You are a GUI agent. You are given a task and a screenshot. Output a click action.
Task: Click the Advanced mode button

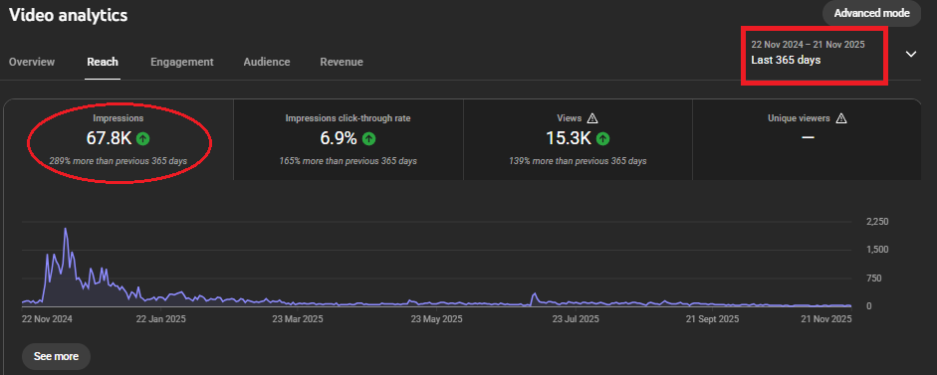pos(871,13)
